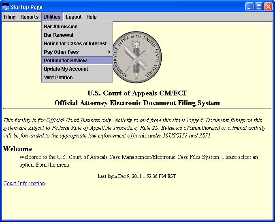Open the Reports menu
The width and height of the screenshot is (275, 222).
pos(30,17)
